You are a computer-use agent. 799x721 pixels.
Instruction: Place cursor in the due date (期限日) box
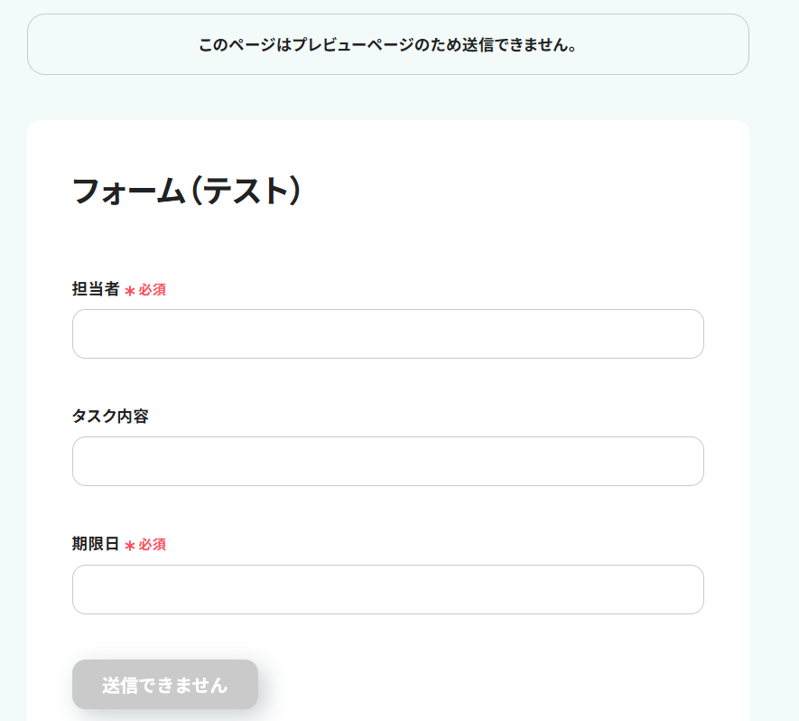point(387,590)
